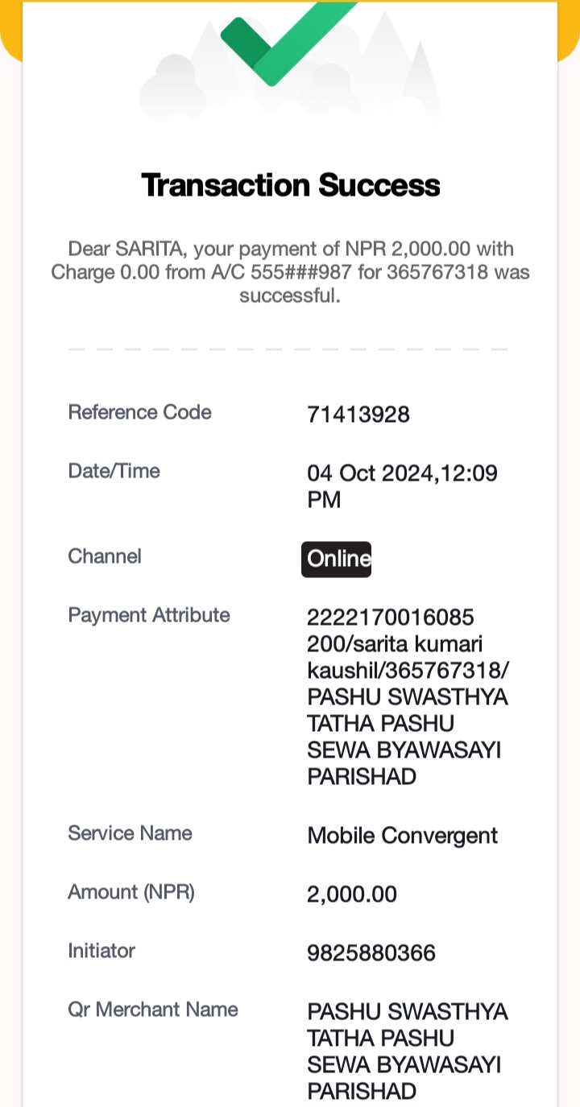Tap the dashed divider line below the message

pyautogui.click(x=288, y=349)
